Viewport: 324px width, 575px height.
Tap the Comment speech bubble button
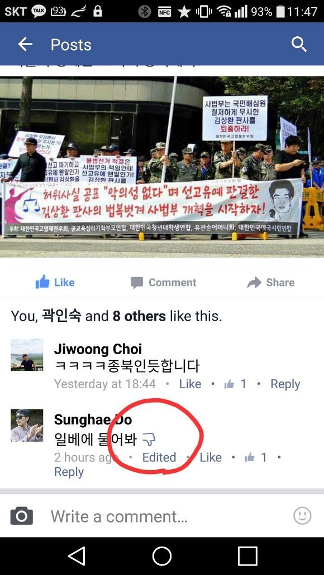(x=163, y=282)
